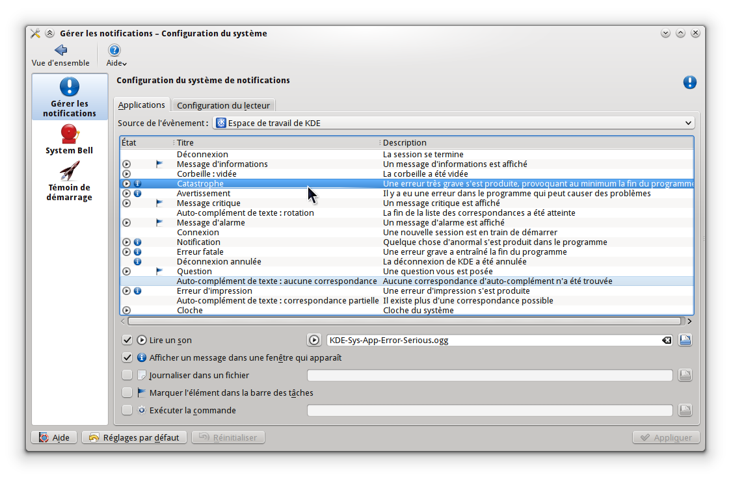The image size is (731, 477).
Task: Restore Réglages par défaut
Action: (134, 437)
